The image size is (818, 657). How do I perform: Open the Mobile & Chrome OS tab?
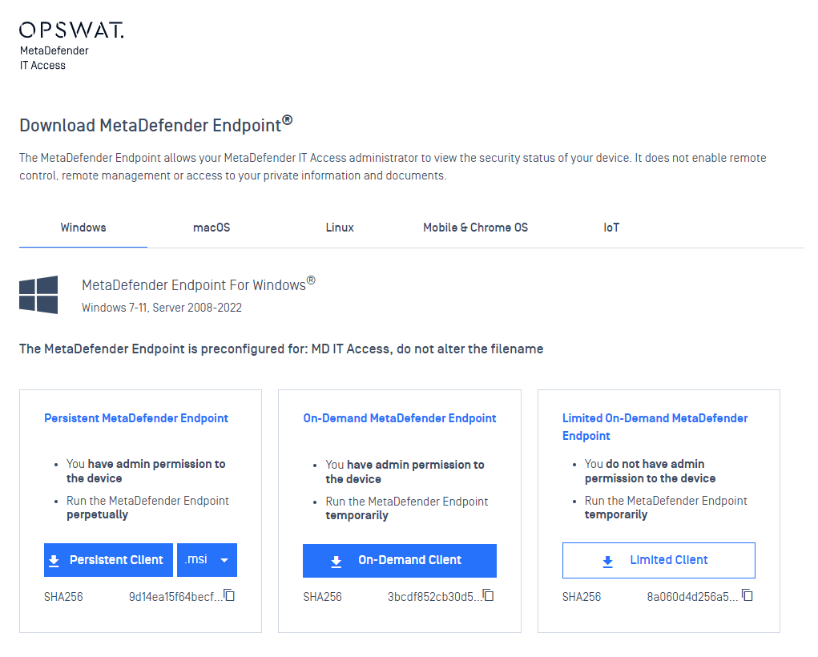click(475, 228)
